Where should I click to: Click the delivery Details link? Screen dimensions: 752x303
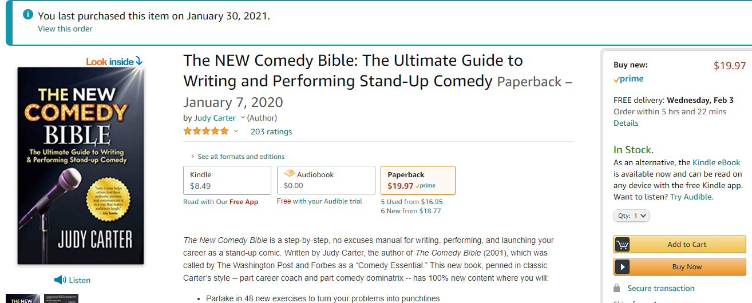(x=626, y=123)
